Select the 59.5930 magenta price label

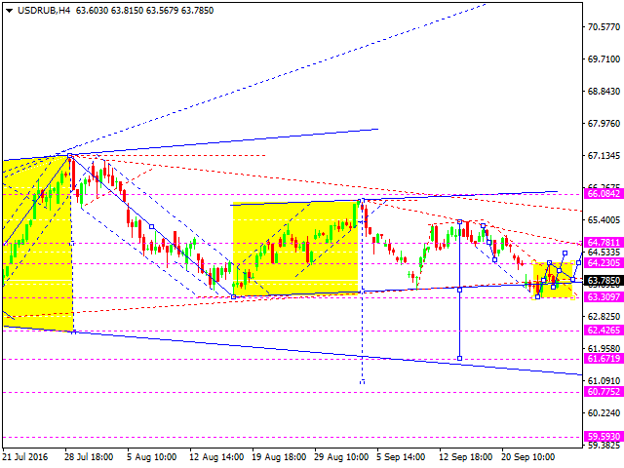click(x=604, y=436)
